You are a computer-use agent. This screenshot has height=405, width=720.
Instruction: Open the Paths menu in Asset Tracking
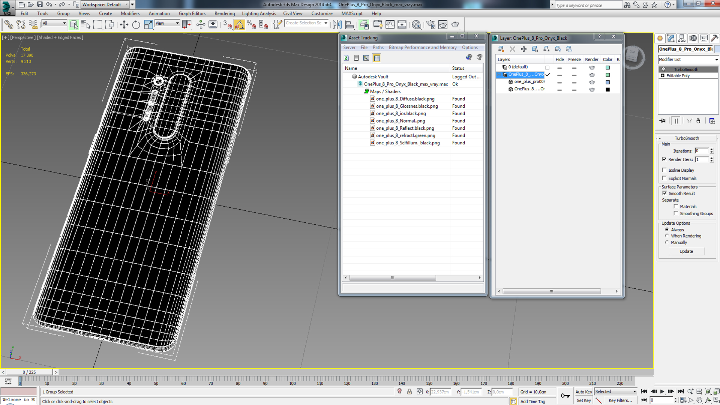pyautogui.click(x=378, y=48)
